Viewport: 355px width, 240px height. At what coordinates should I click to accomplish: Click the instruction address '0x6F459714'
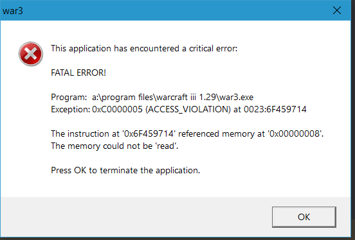point(149,133)
